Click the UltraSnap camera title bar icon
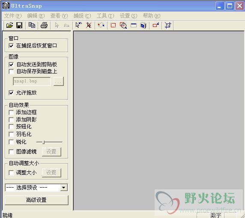Screen dimensions: 245x218 [x=6, y=6]
